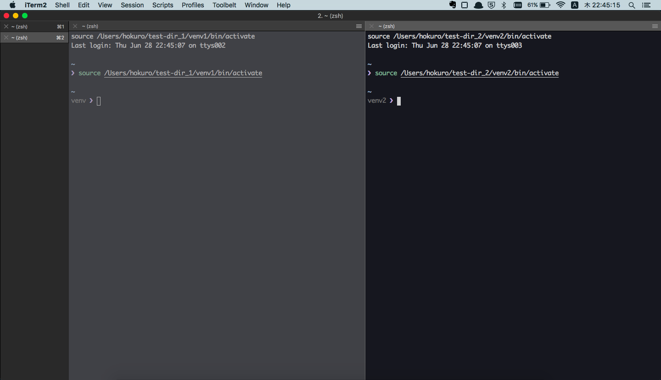Screen dimensions: 661x380
Task: Click the Evernote elephant menu bar icon
Action: pyautogui.click(x=453, y=5)
